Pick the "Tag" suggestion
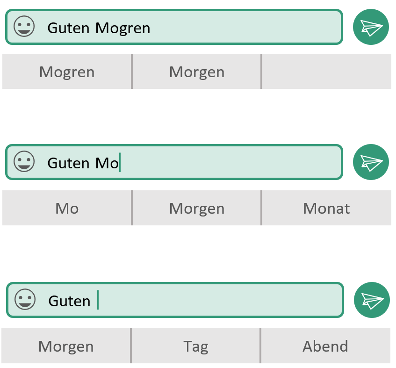This screenshot has height=368, width=396. 196,346
